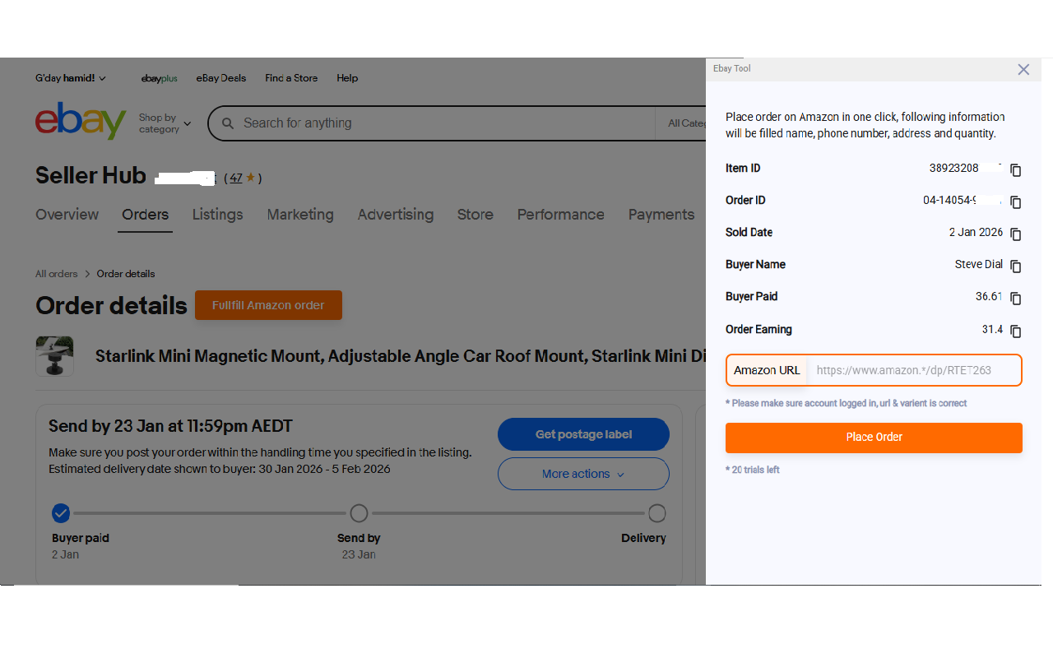Click Get postage label button
Image resolution: width=1053 pixels, height=658 pixels.
583,434
